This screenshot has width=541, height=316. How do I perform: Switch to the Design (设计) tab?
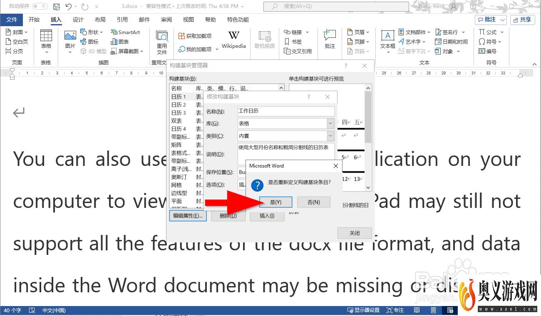pyautogui.click(x=78, y=20)
